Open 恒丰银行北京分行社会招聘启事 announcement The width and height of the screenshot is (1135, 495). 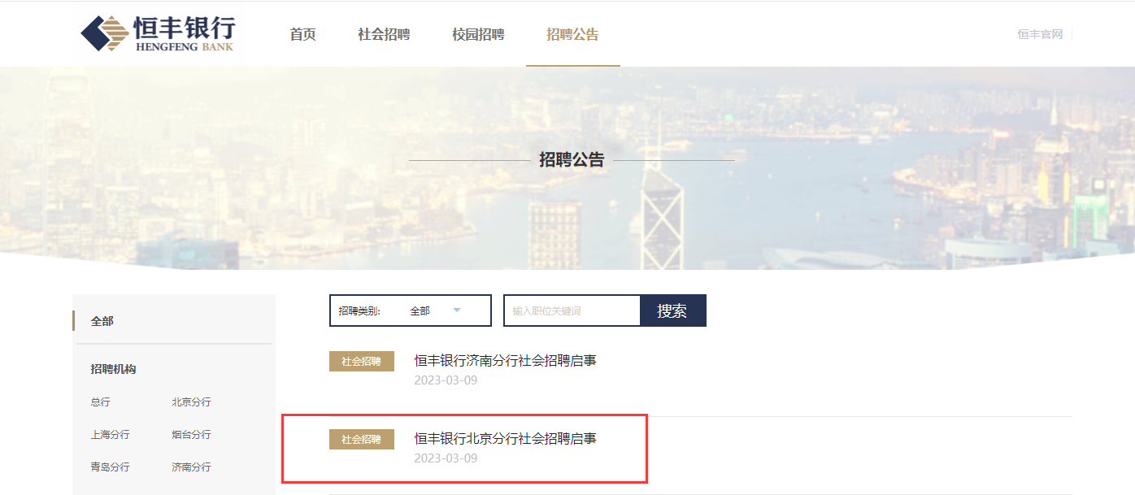(x=505, y=438)
